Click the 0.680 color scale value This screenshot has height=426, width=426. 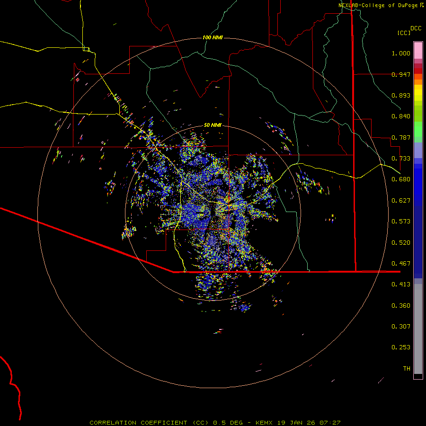pos(401,179)
